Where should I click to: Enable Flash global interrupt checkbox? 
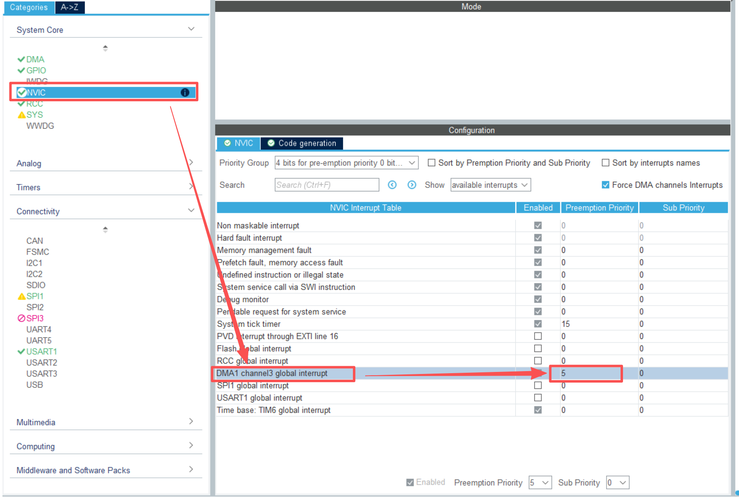coord(538,349)
